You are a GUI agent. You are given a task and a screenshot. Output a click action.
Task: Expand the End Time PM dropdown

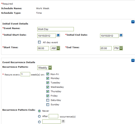(x=118, y=48)
